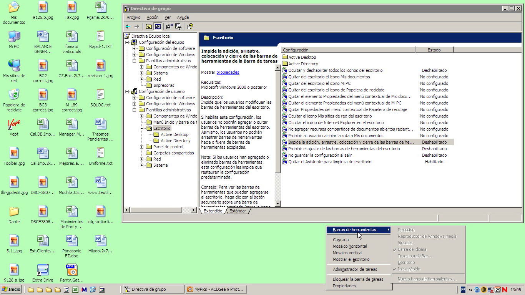
Task: Toggle the Barra de idioma checked entry
Action: tap(412, 249)
